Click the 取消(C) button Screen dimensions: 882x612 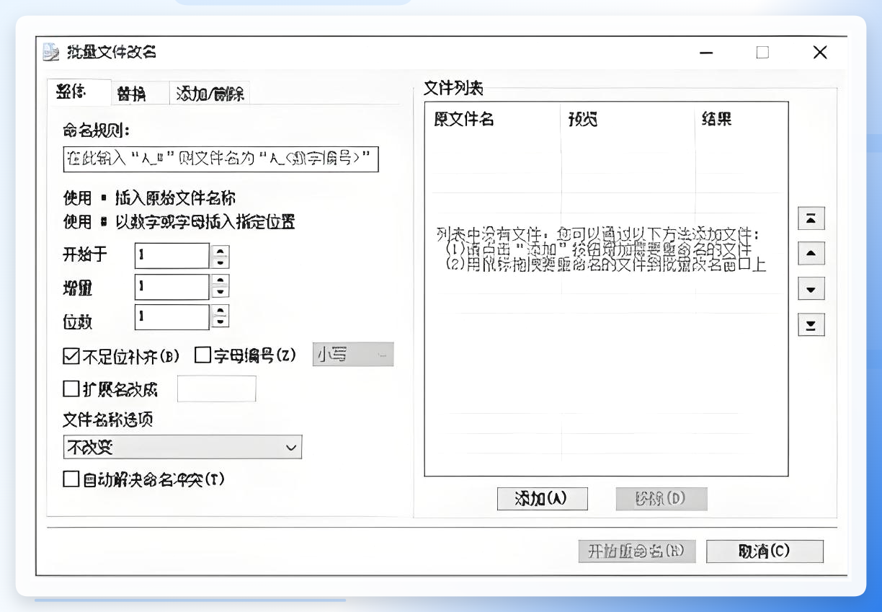(765, 551)
